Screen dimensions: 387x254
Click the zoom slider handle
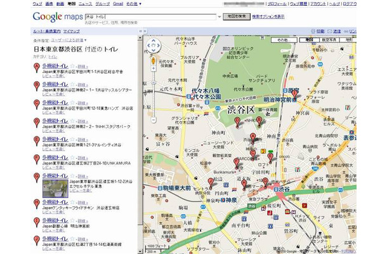(x=154, y=83)
